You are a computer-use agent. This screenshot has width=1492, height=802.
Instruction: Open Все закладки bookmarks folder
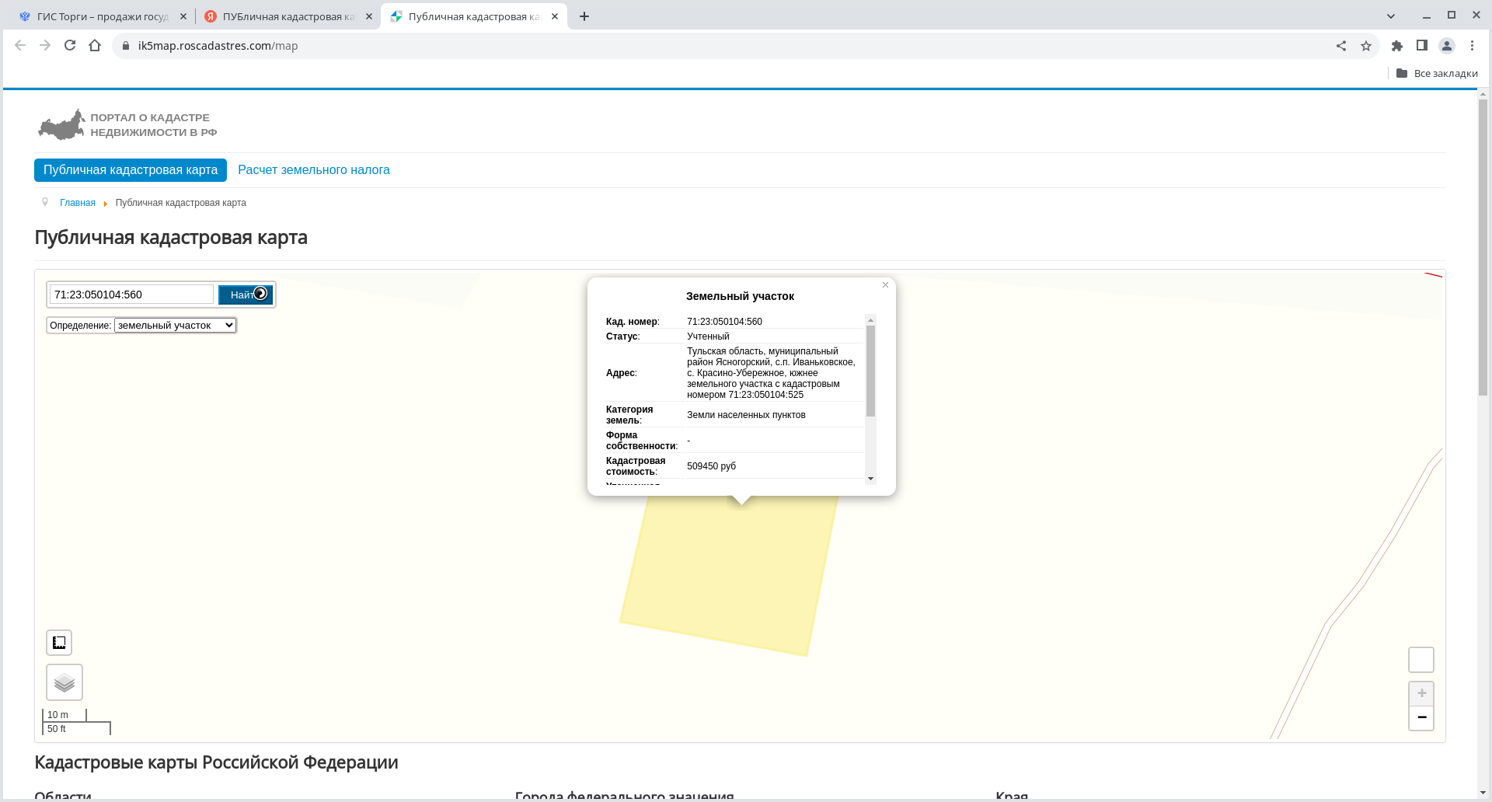point(1437,73)
